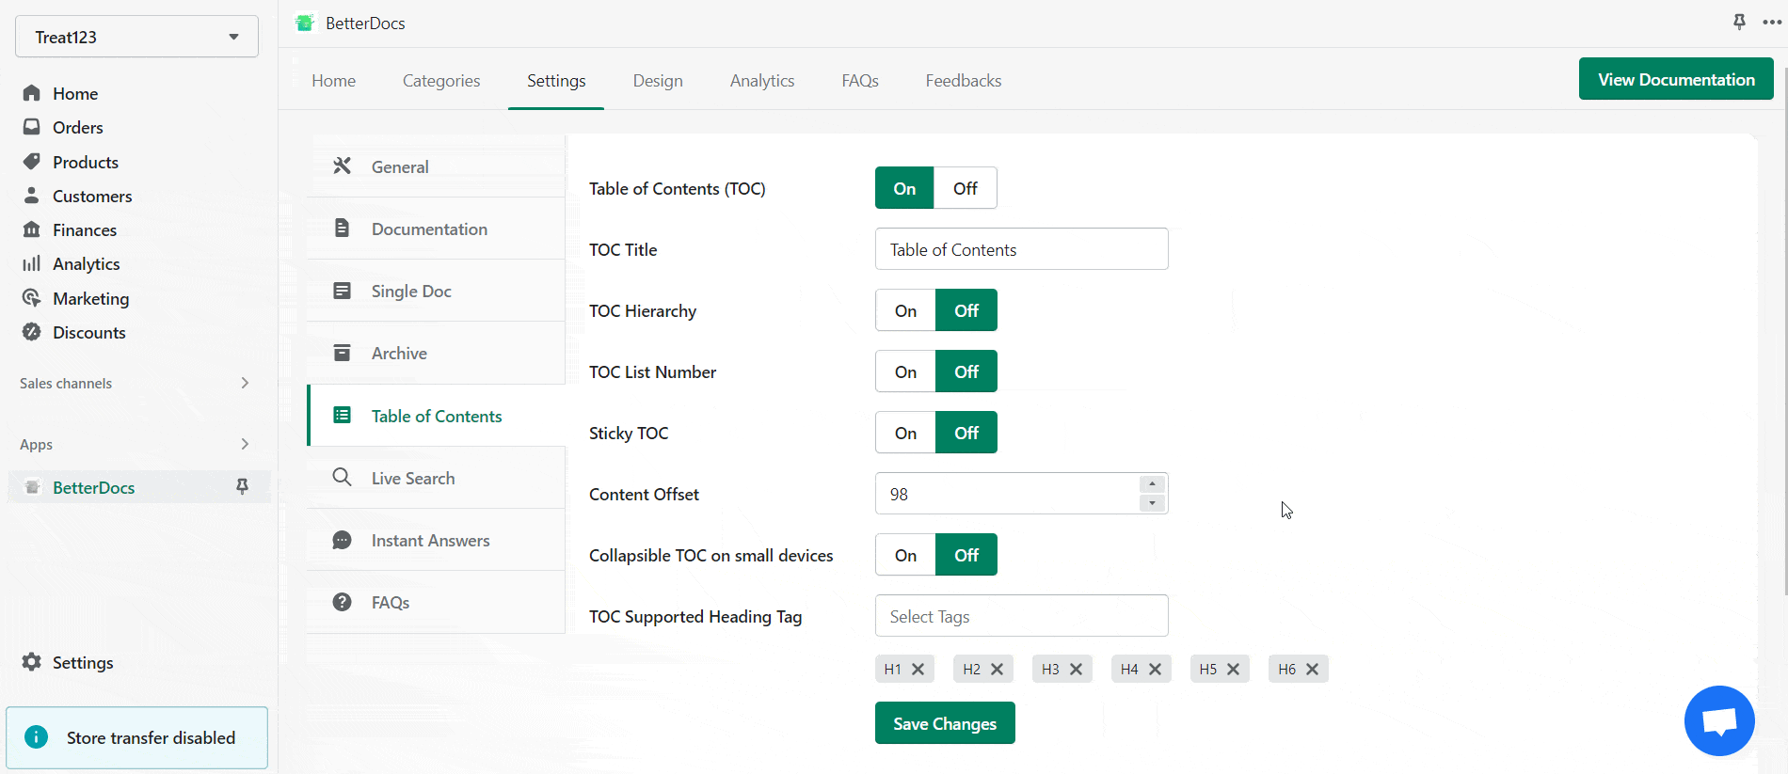Enable Collapsible TOC on small devices
The height and width of the screenshot is (774, 1788).
point(905,555)
